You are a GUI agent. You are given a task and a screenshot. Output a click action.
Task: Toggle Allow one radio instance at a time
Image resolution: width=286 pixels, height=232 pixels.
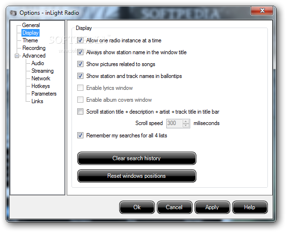80,40
